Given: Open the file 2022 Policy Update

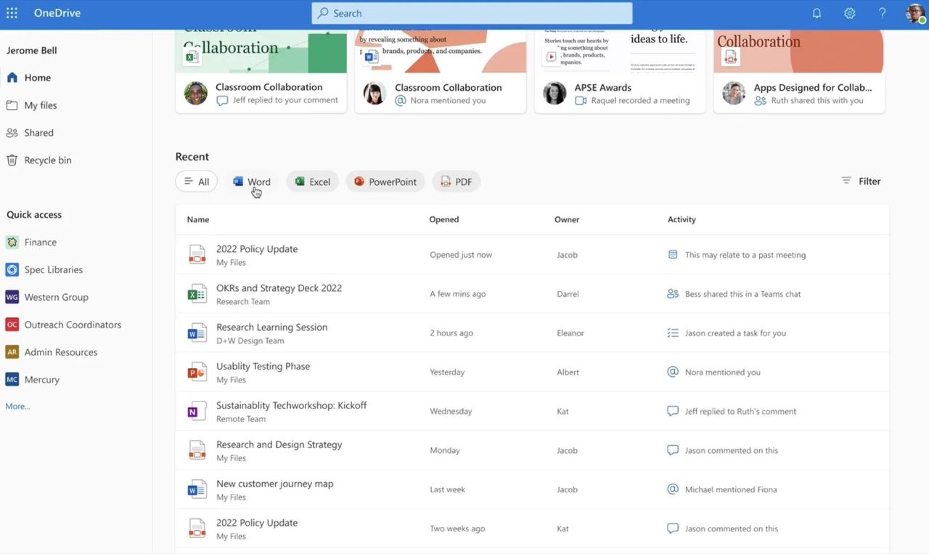Looking at the screenshot, I should click(257, 248).
